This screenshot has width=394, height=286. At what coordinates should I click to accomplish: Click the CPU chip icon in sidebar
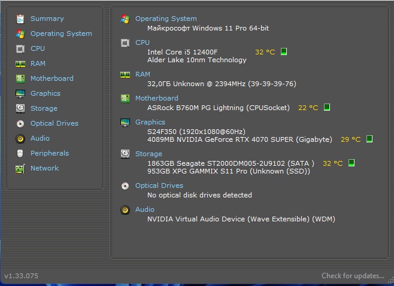pos(20,49)
